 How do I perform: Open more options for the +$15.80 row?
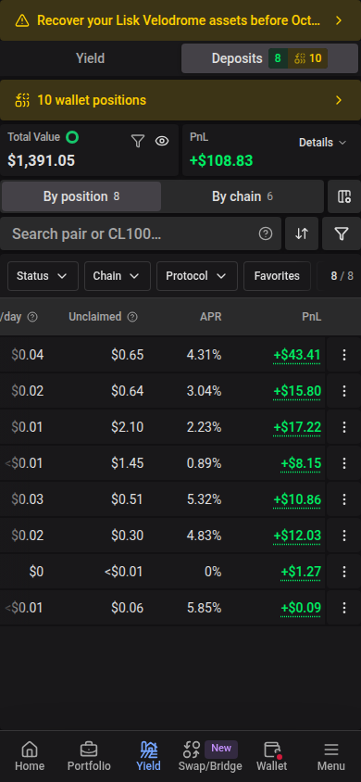click(x=343, y=391)
